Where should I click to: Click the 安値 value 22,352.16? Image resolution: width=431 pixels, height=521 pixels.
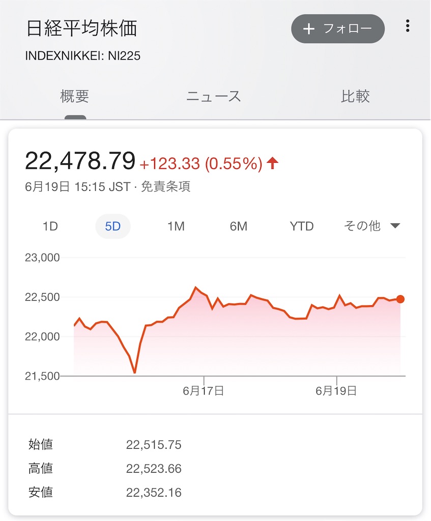pyautogui.click(x=154, y=493)
